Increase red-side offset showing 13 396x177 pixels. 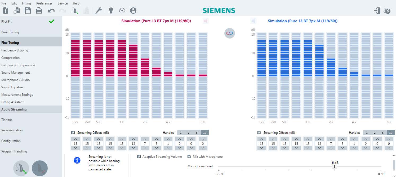[133, 139]
